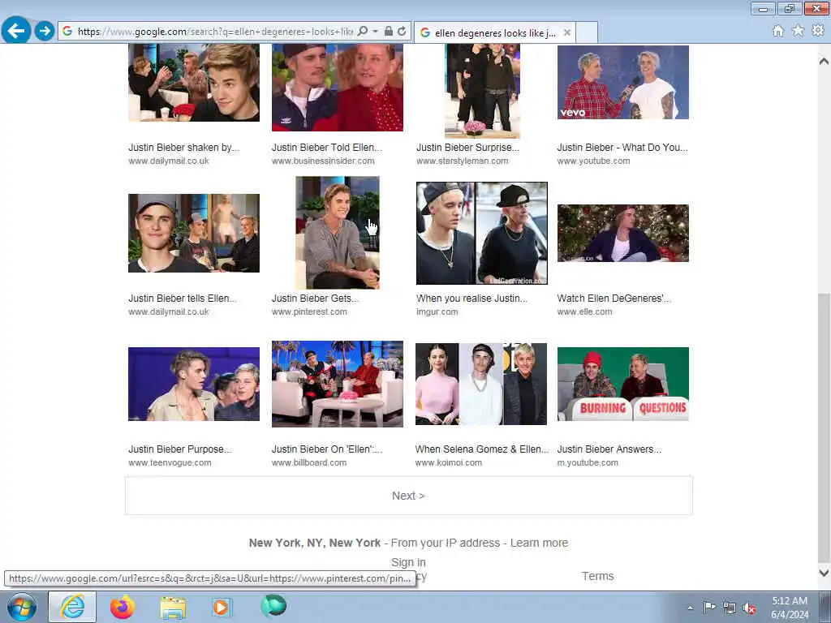Viewport: 831px width, 623px height.
Task: Close the 'ellen degeneres looks like' tab
Action: pyautogui.click(x=567, y=32)
